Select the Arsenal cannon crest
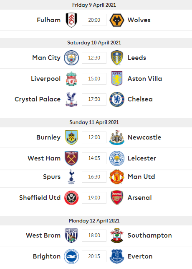The image size is (192, 269). [117, 198]
